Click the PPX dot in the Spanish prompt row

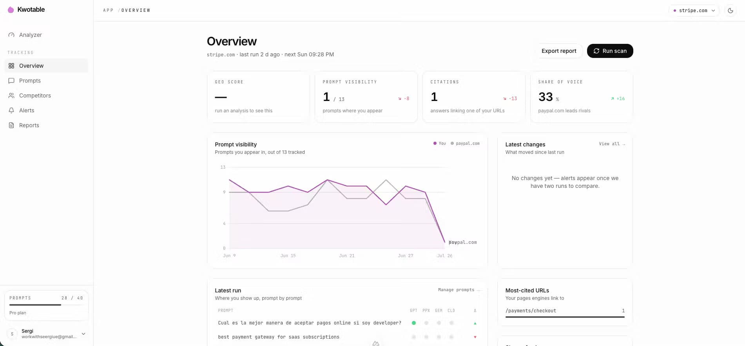[x=426, y=323]
